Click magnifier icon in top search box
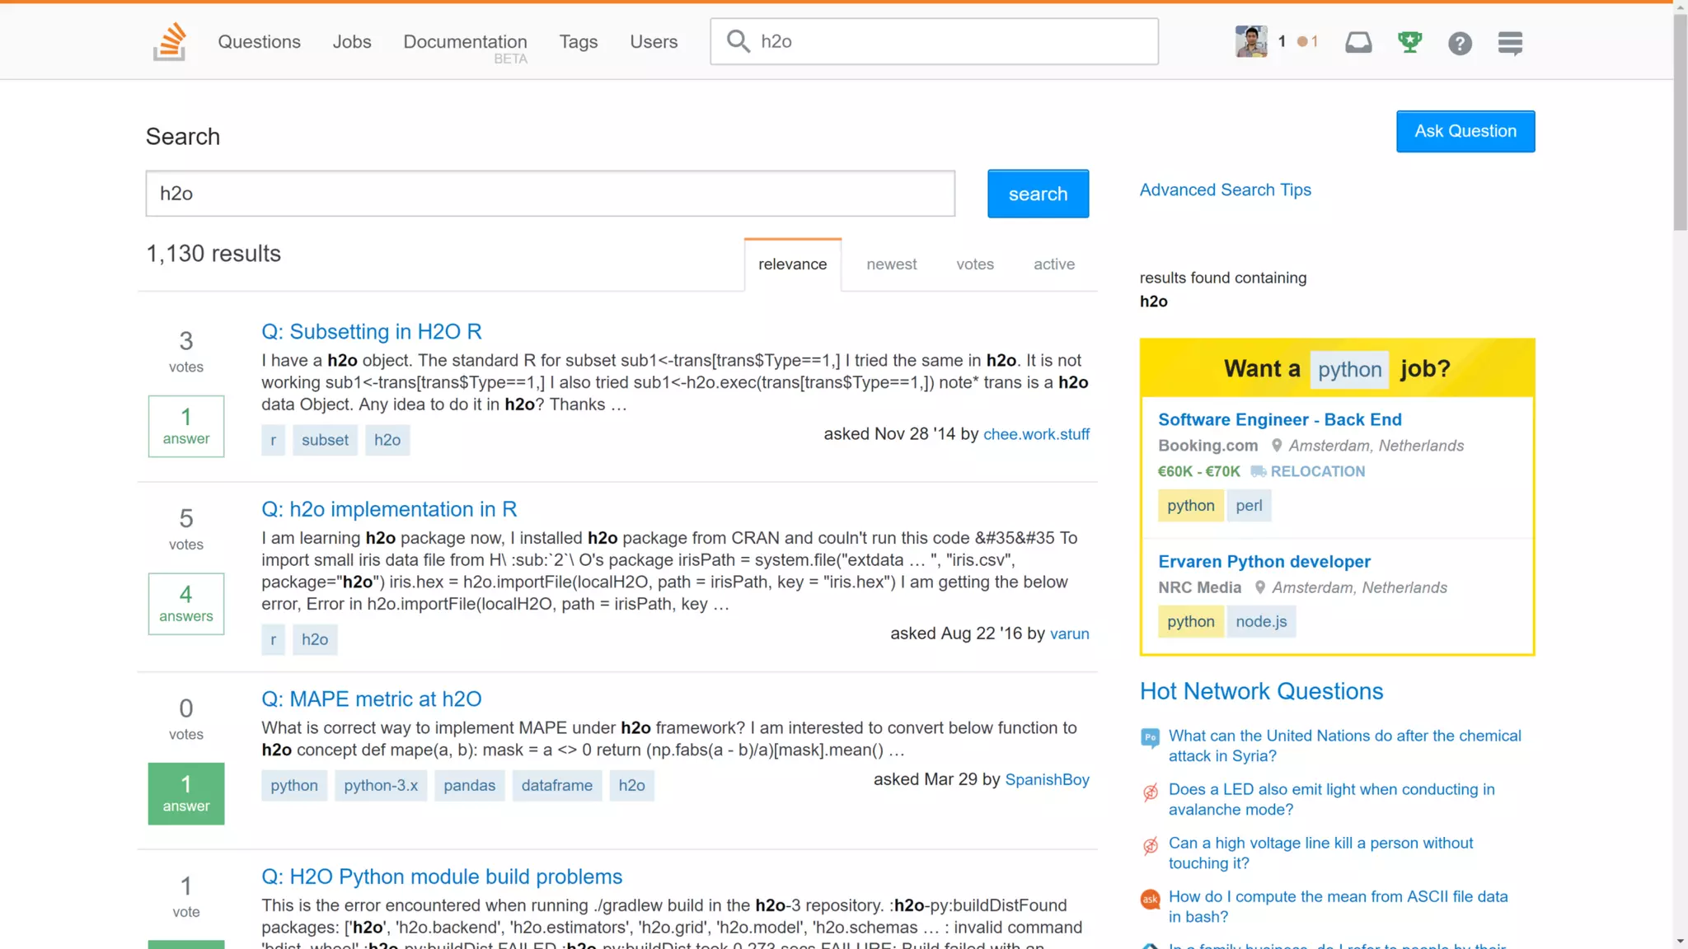 [738, 41]
